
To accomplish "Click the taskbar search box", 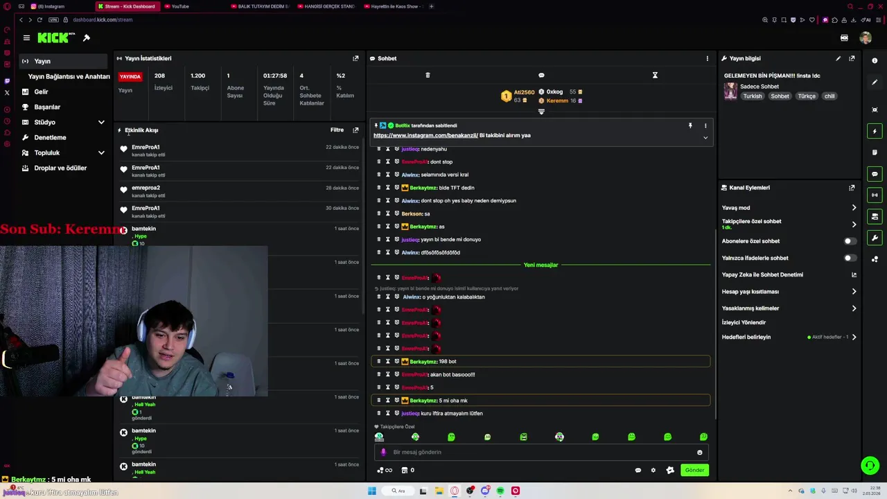I will tap(398, 491).
